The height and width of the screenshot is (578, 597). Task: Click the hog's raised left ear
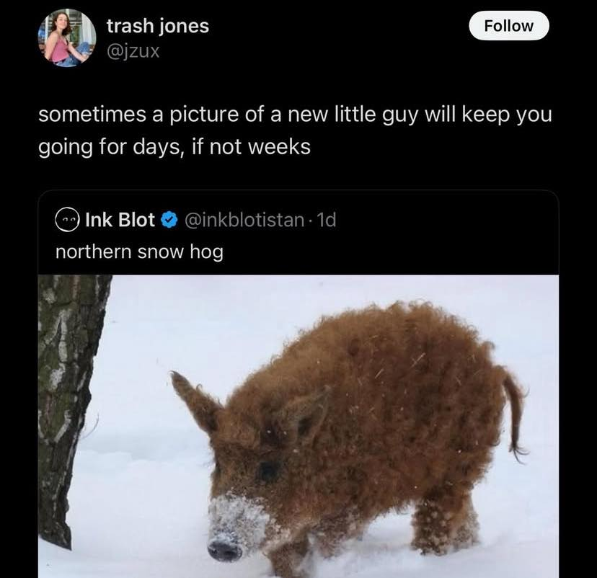[195, 403]
